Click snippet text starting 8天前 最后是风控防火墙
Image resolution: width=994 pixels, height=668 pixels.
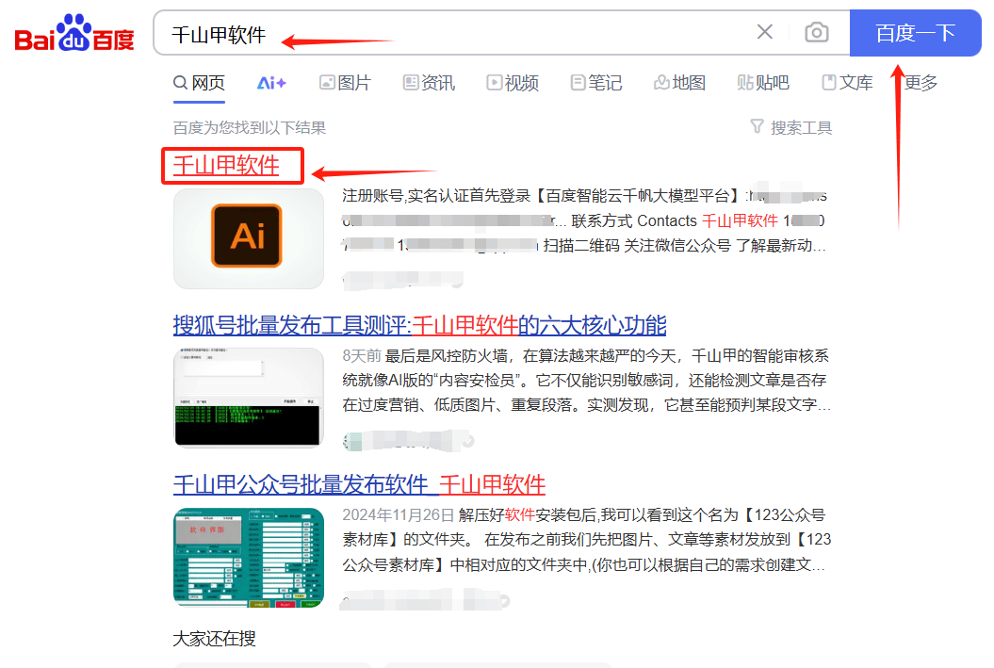coord(586,381)
